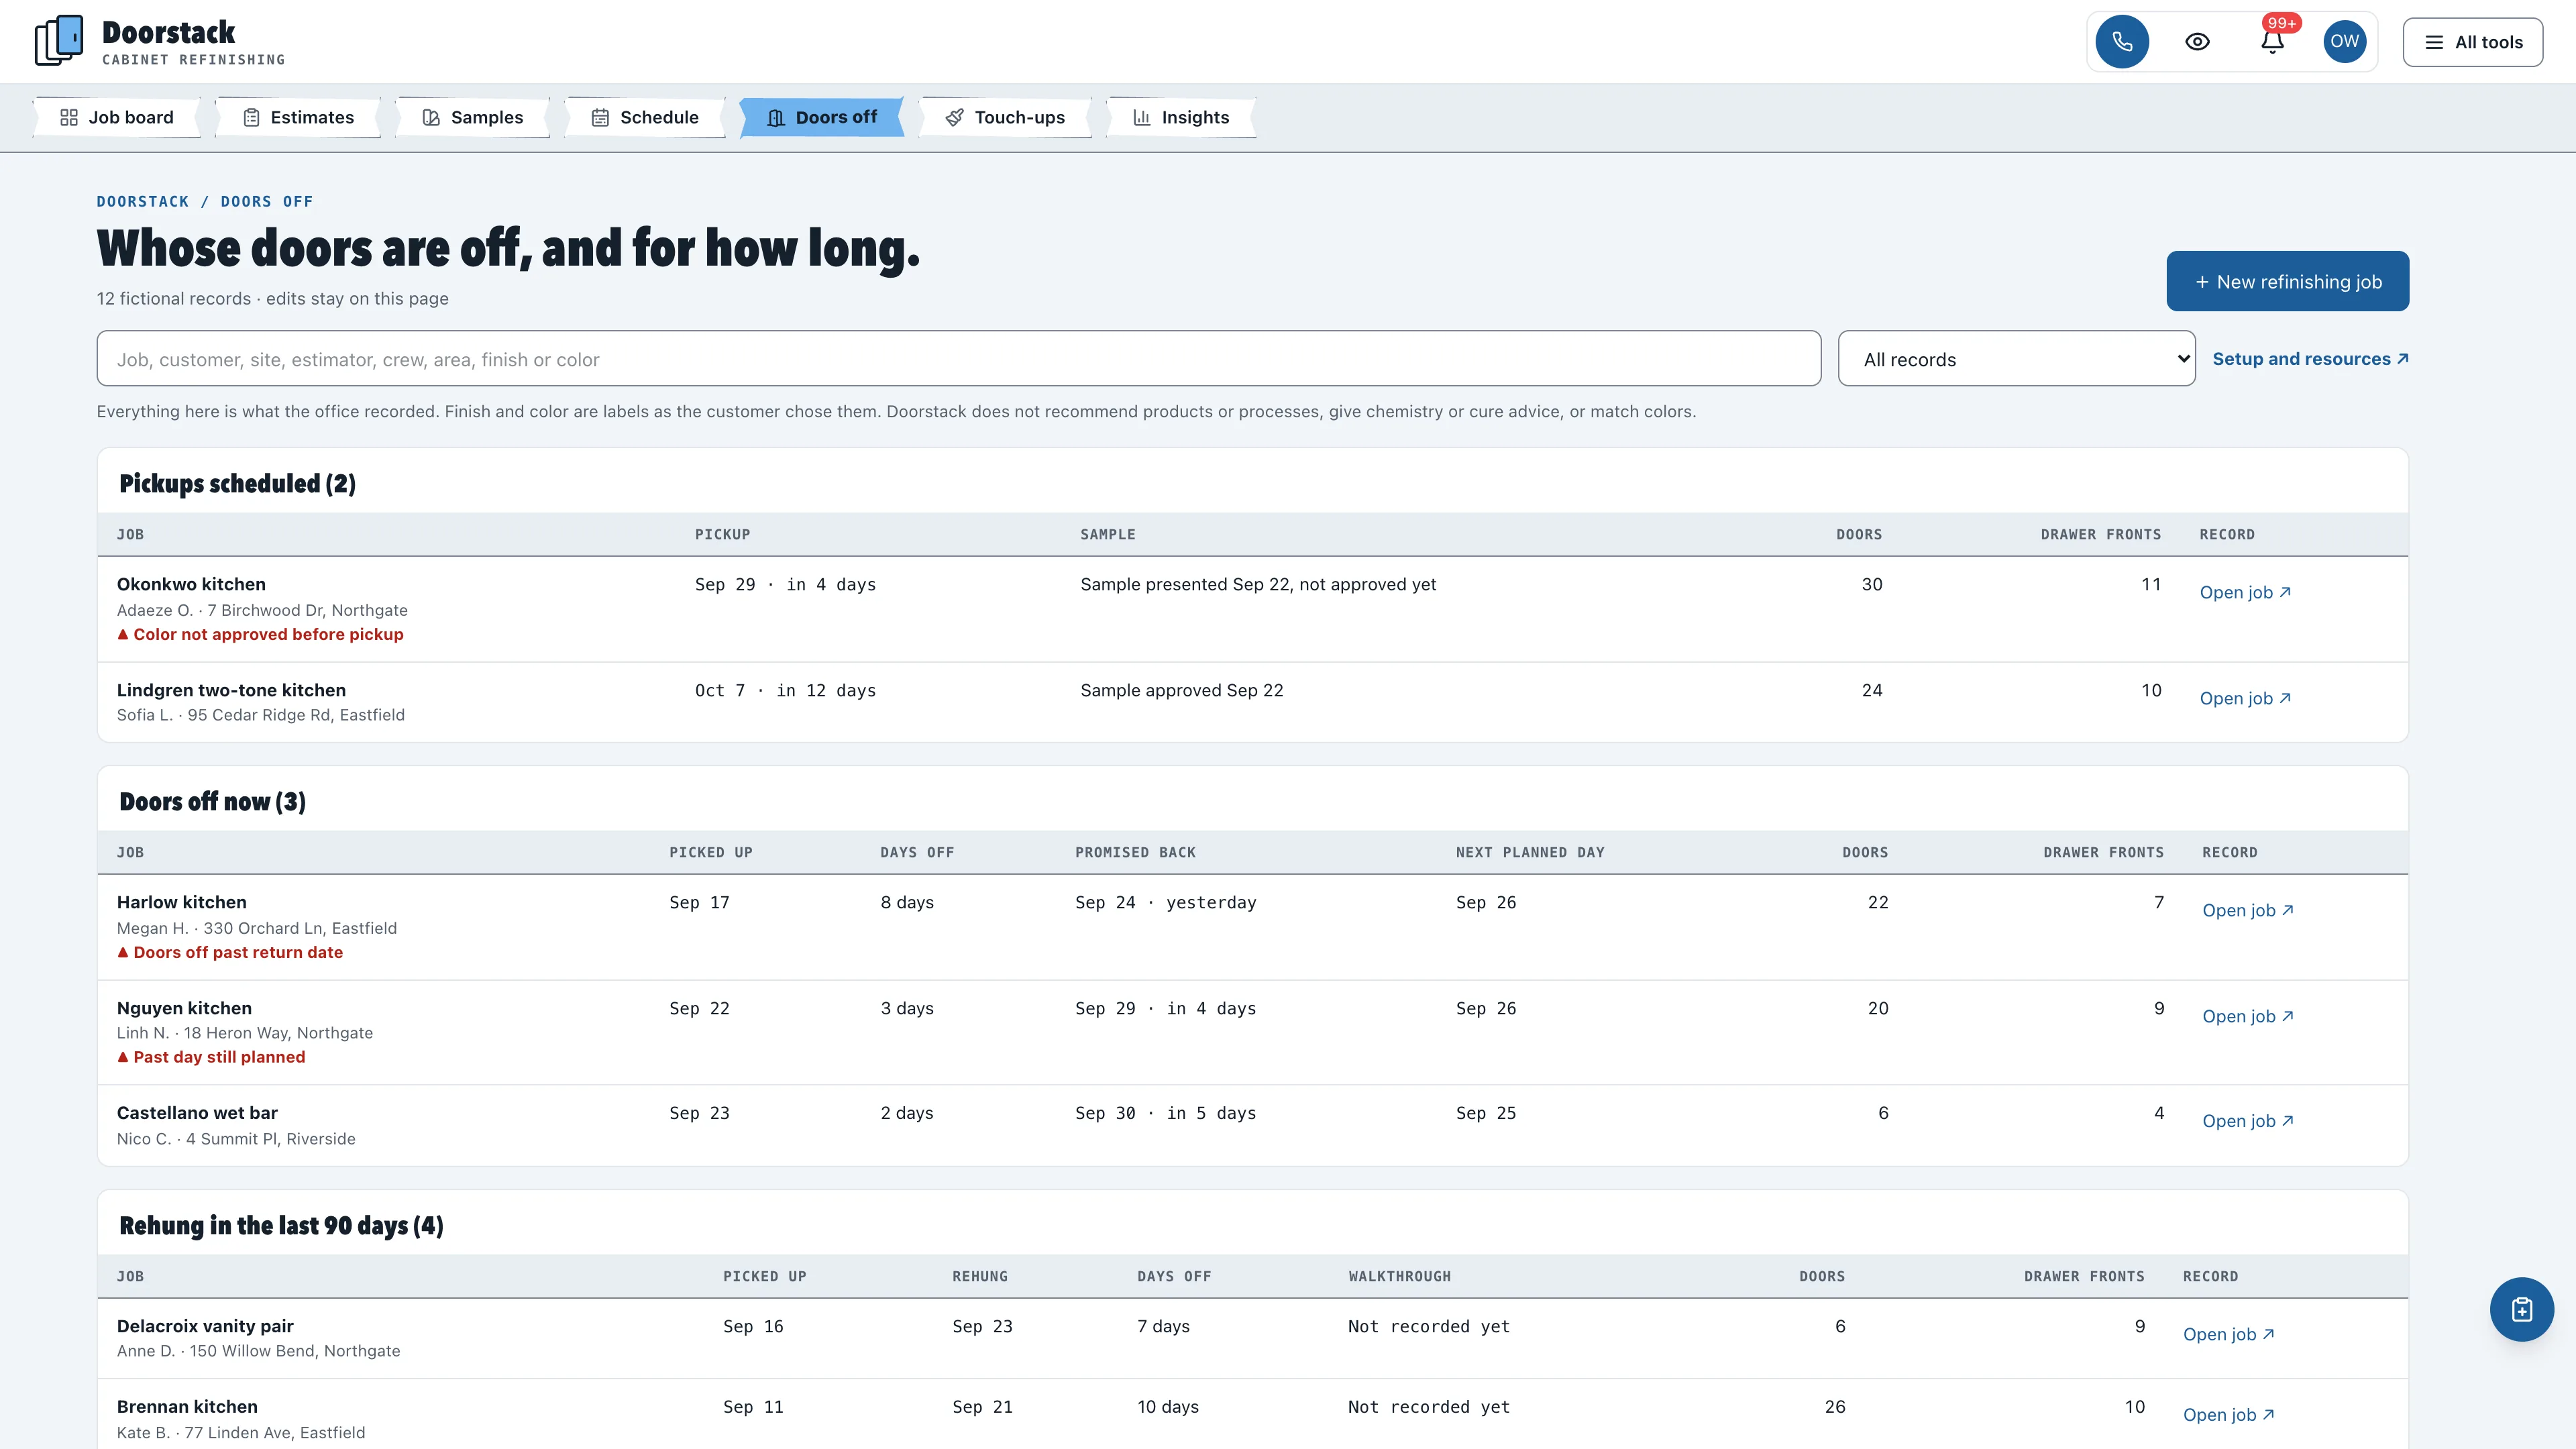This screenshot has width=2576, height=1449.
Task: Click 'Rehung in the last 90 days (4)' heading
Action: pyautogui.click(x=281, y=1226)
